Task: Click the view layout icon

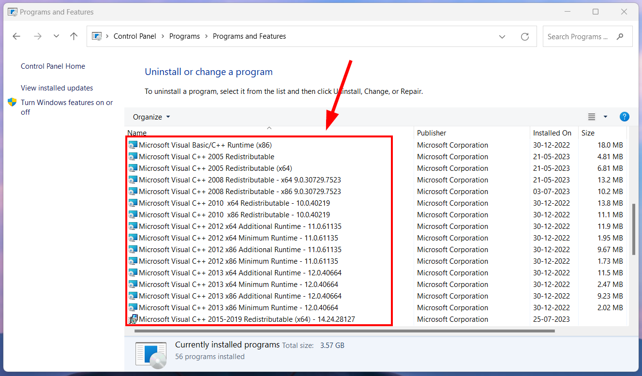Action: 591,117
